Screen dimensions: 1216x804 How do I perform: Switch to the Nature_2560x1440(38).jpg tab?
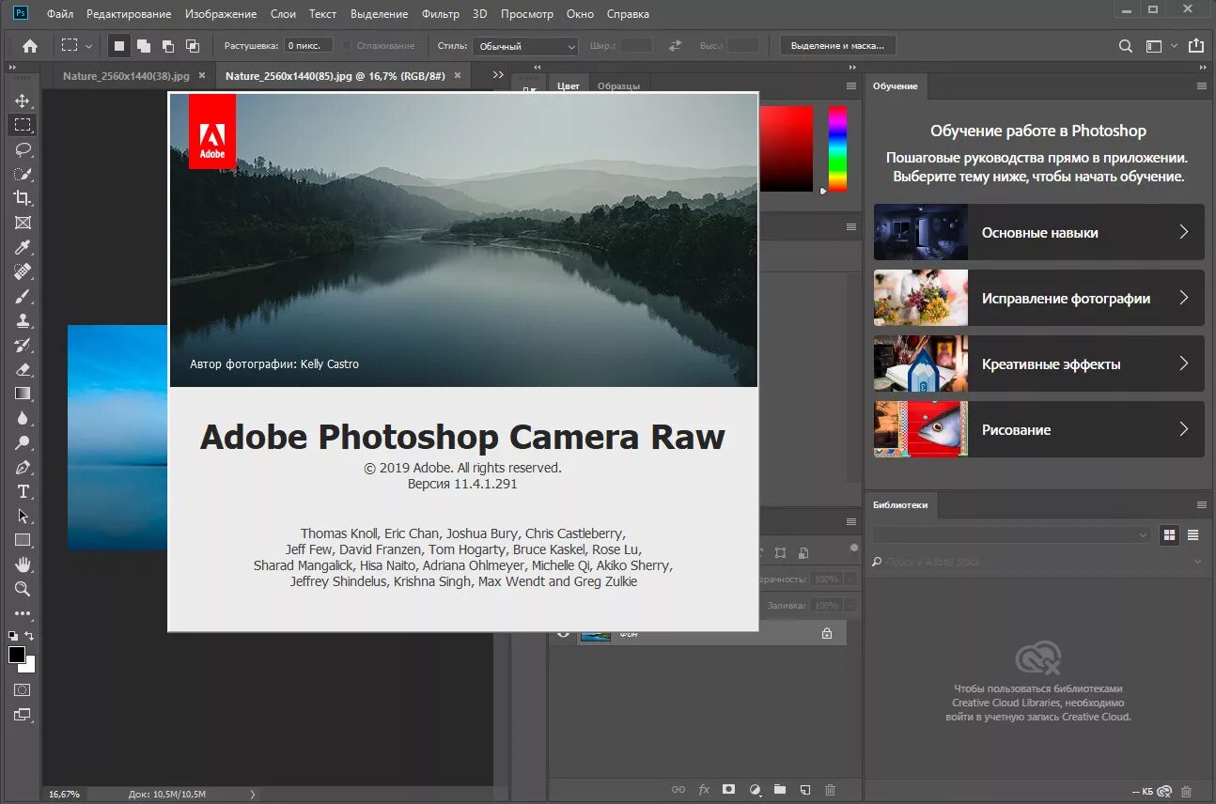click(x=126, y=75)
